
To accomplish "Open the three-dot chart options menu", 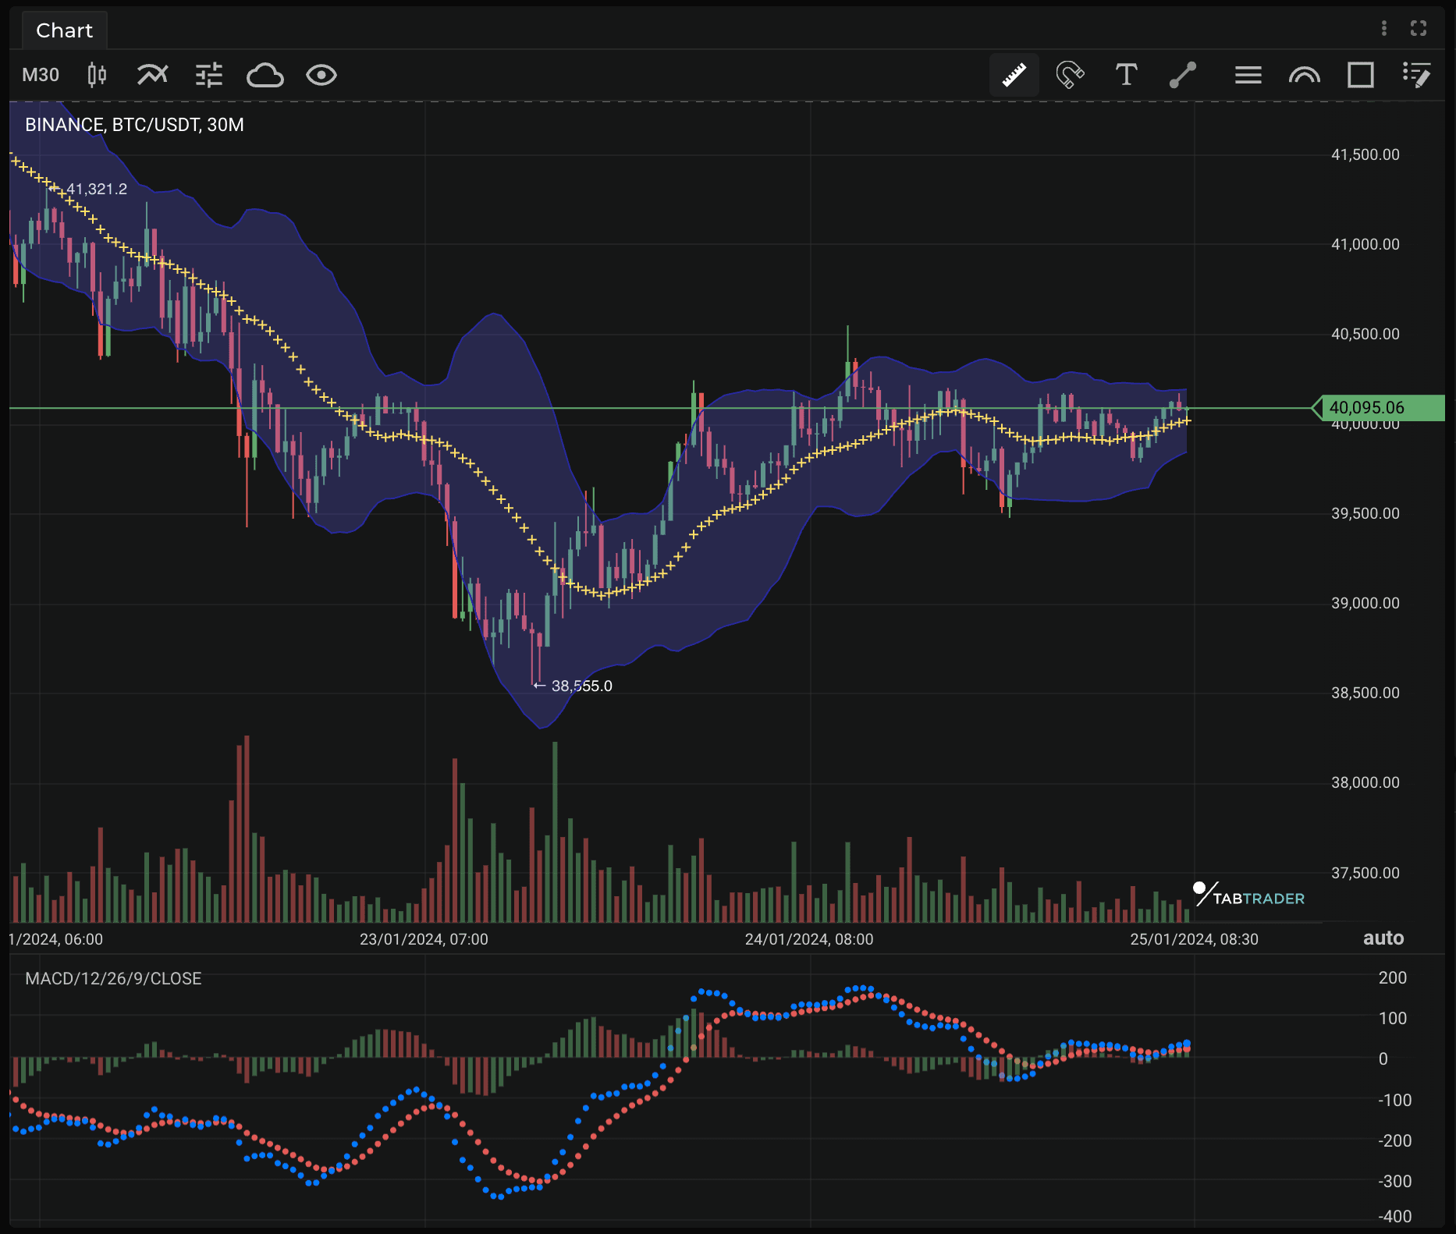I will (x=1384, y=28).
